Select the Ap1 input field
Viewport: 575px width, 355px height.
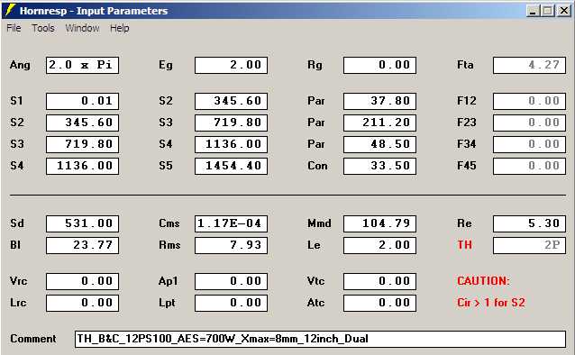coord(231,281)
